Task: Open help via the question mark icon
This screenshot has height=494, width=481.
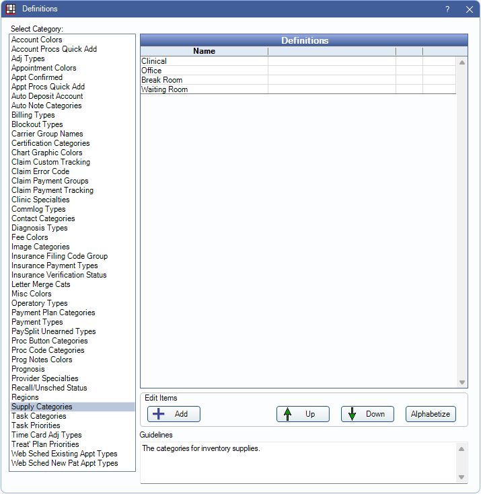Action: pos(447,9)
